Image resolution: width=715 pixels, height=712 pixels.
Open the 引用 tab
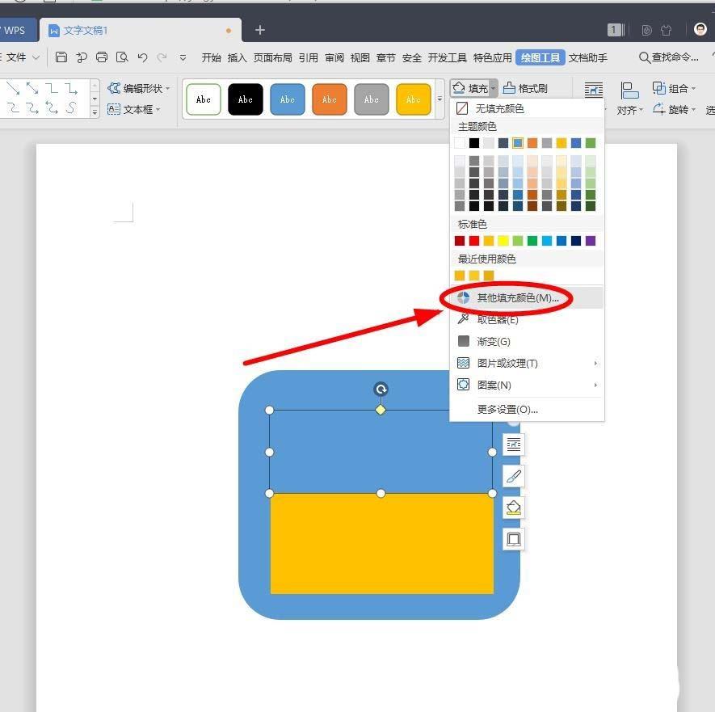click(x=309, y=57)
